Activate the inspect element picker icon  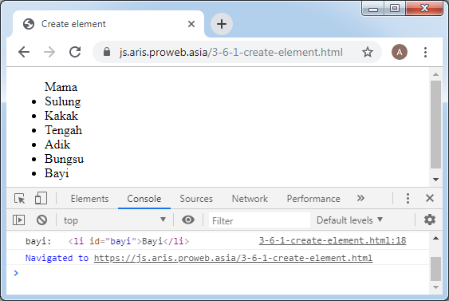click(x=19, y=198)
